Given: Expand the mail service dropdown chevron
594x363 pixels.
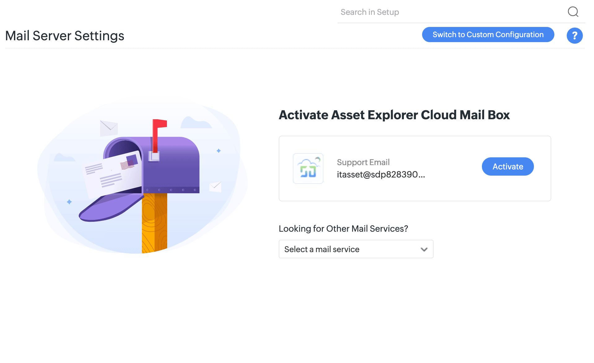Looking at the screenshot, I should [x=424, y=249].
